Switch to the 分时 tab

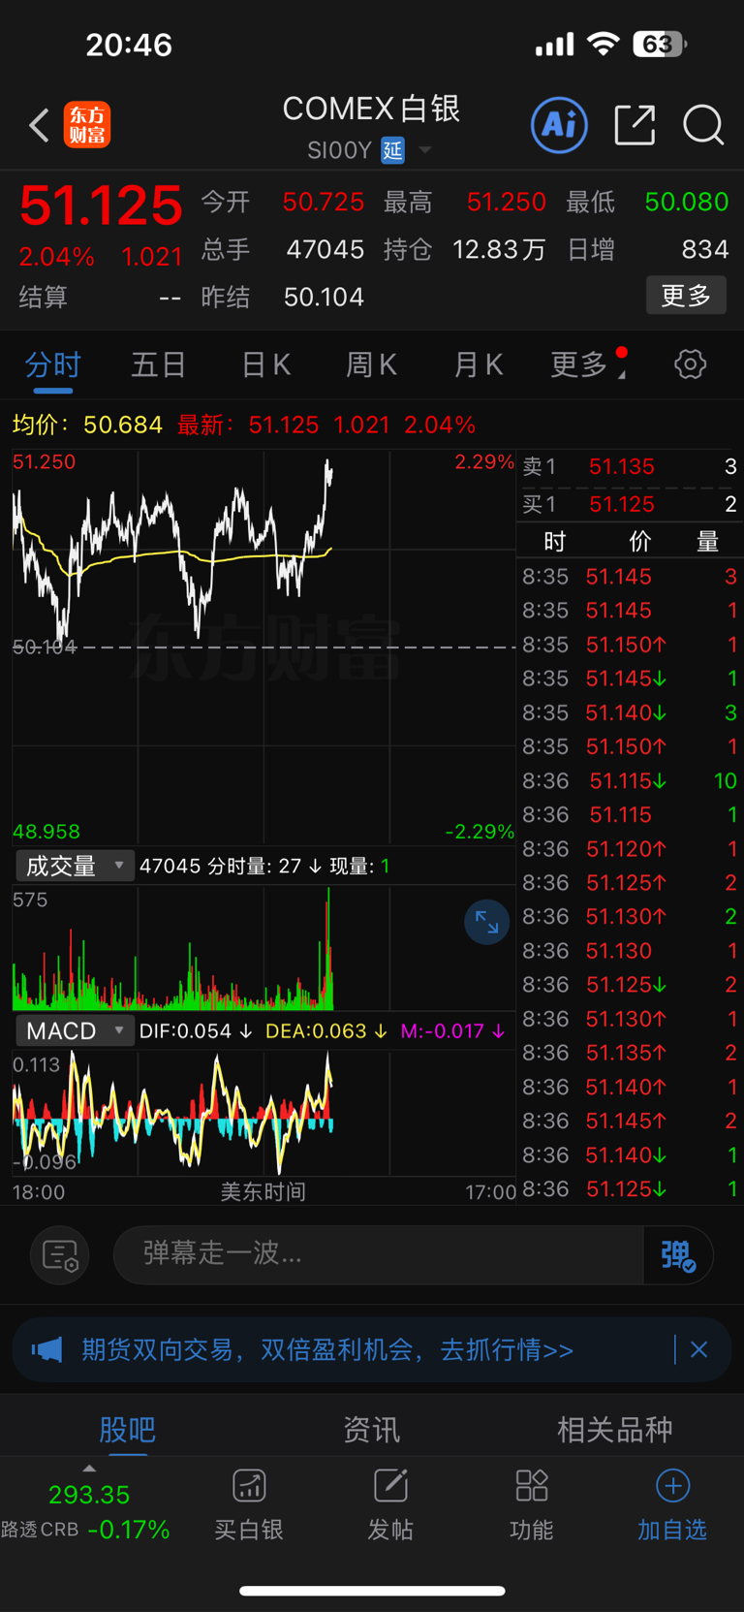click(x=52, y=364)
